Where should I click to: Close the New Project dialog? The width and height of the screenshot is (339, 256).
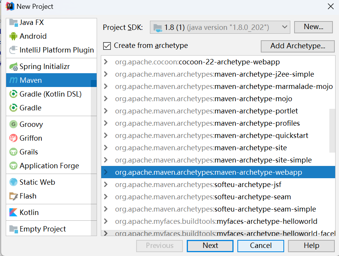331,7
